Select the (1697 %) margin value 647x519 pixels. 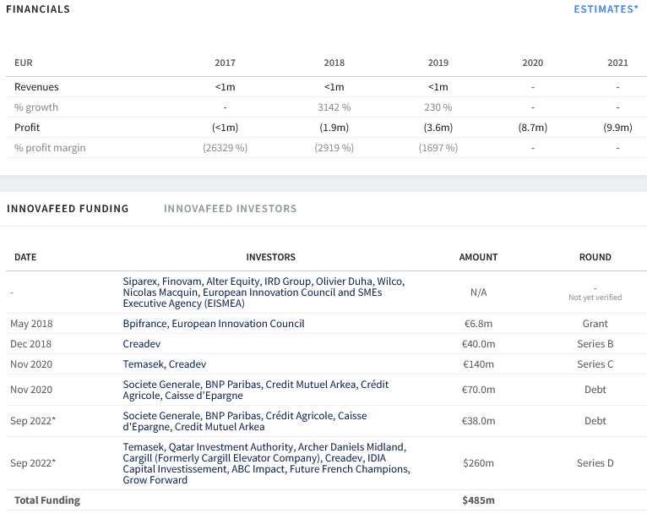(x=438, y=148)
